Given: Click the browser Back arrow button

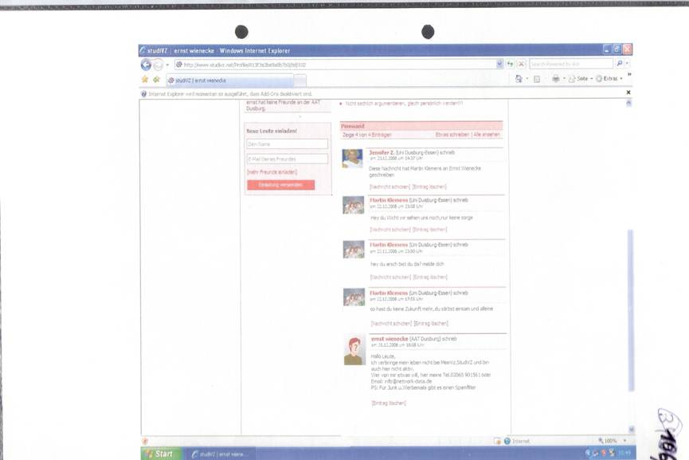Looking at the screenshot, I should tap(146, 65).
